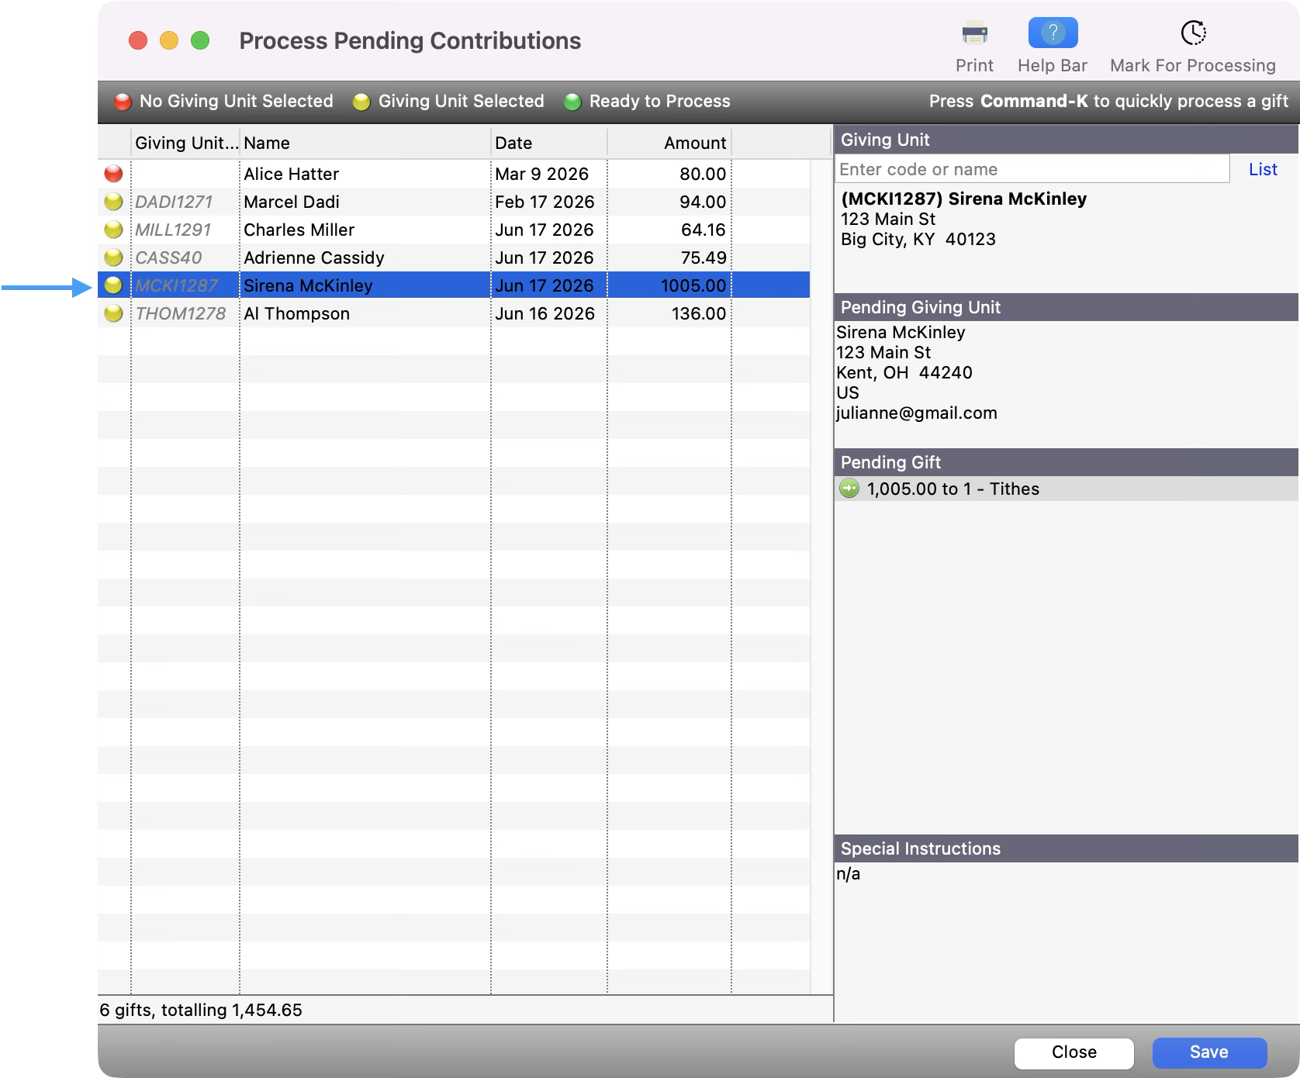Click yellow status ball for Sirena McKinley

[113, 285]
